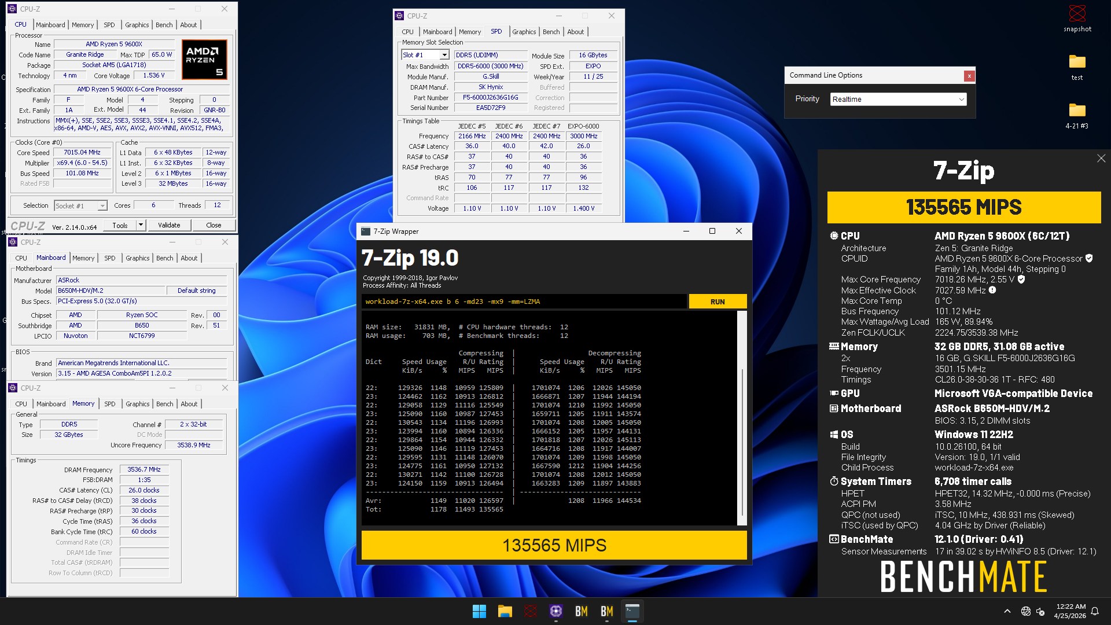Click the DRAM Frequency 3536.7 MHz value
The height and width of the screenshot is (625, 1111).
click(144, 469)
